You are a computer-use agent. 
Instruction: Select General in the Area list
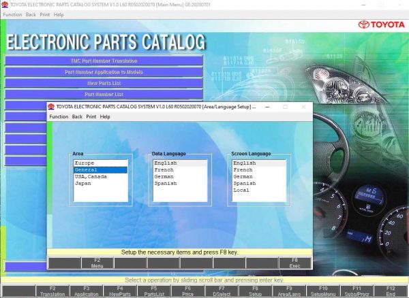(101, 170)
